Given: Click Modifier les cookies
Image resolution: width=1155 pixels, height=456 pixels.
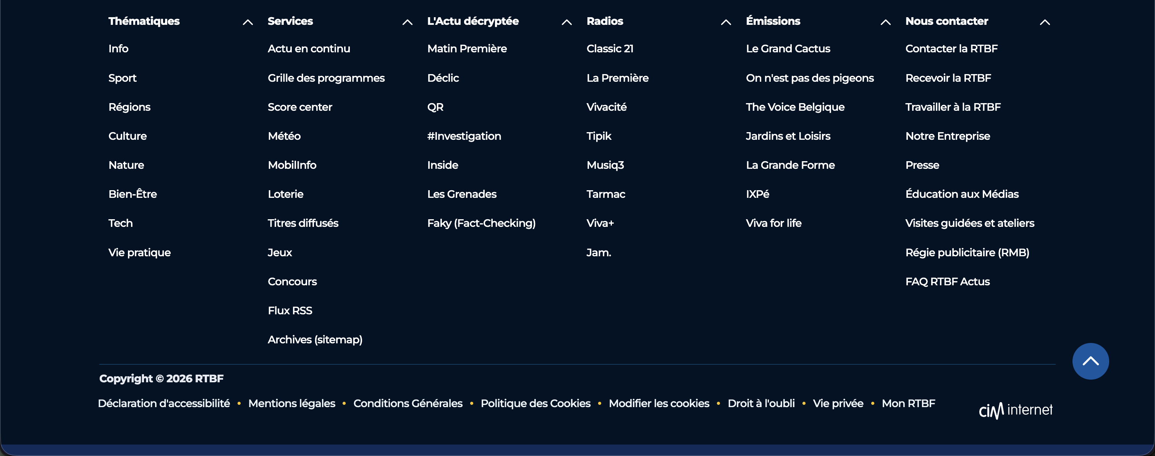Looking at the screenshot, I should [659, 404].
